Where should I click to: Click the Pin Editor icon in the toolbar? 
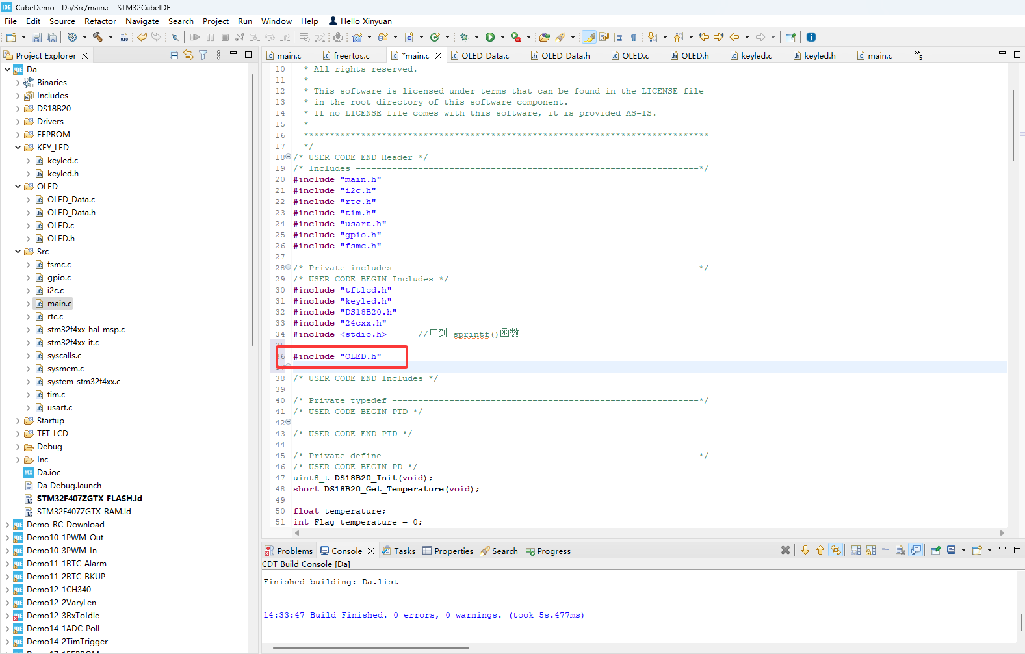point(790,37)
